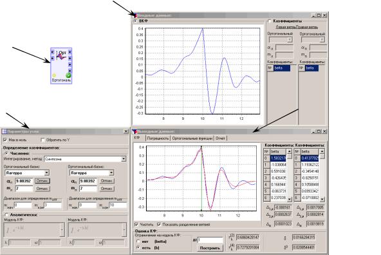The width and height of the screenshot is (381, 255).
Task: Click the node parameters window title icon
Action: [x=4, y=131]
